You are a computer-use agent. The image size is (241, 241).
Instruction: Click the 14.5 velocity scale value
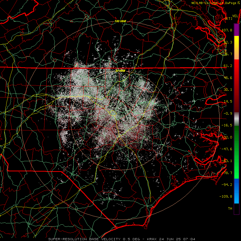tap(228, 101)
